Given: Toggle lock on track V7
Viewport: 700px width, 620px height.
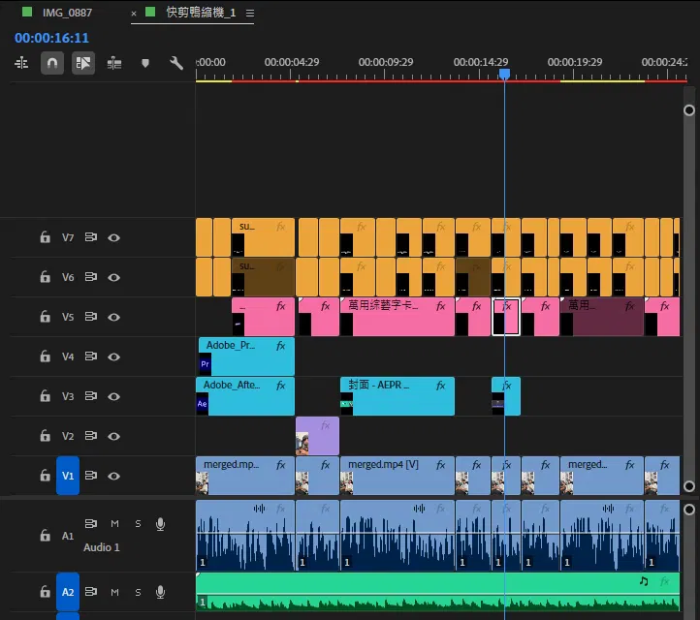Looking at the screenshot, I should (46, 237).
